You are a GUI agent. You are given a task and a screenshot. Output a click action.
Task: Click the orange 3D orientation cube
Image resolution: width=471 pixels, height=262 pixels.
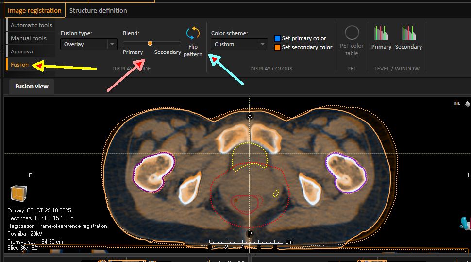coord(18,193)
